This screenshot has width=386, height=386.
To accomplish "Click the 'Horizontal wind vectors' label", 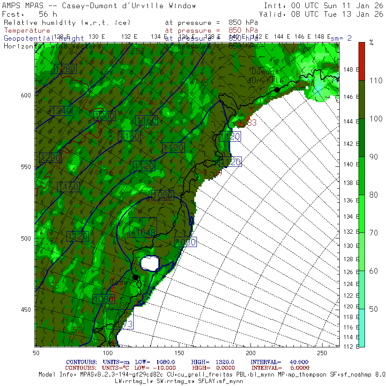I will pyautogui.click(x=52, y=46).
